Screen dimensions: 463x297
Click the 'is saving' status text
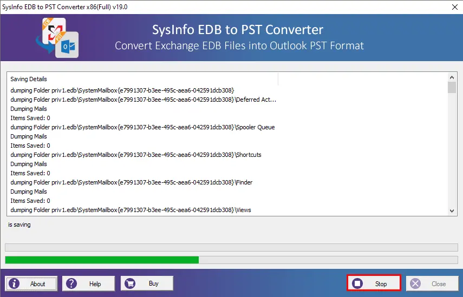point(19,225)
